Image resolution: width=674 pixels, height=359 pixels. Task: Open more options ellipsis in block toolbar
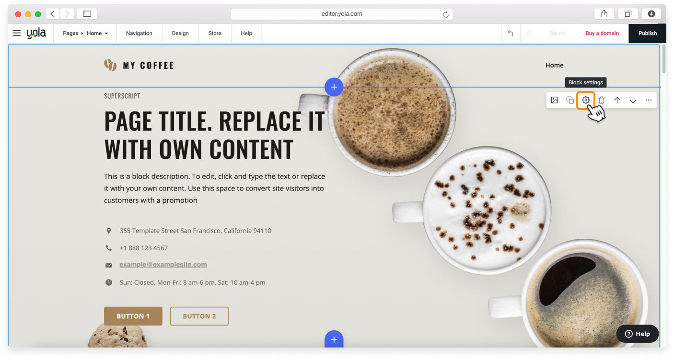649,100
